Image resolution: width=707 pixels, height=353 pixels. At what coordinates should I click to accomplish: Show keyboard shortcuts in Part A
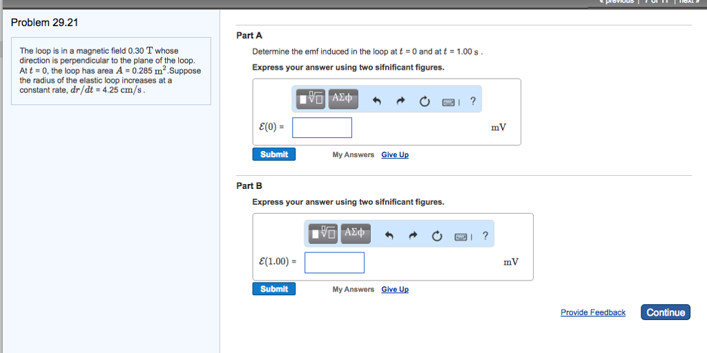[x=449, y=102]
